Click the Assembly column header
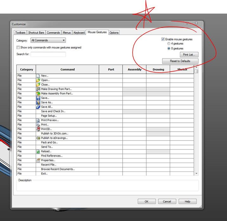This screenshot has width=227, height=221. click(x=134, y=69)
